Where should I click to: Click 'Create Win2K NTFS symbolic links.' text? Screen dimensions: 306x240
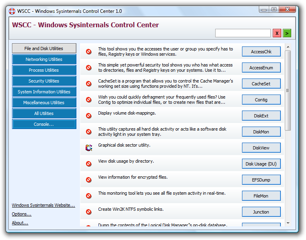tap(131, 209)
